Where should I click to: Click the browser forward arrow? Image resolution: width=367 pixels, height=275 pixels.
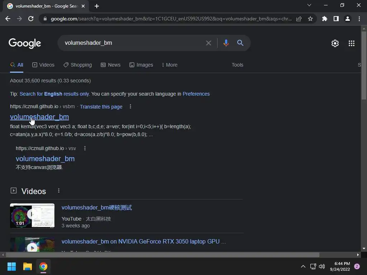[x=19, y=19]
